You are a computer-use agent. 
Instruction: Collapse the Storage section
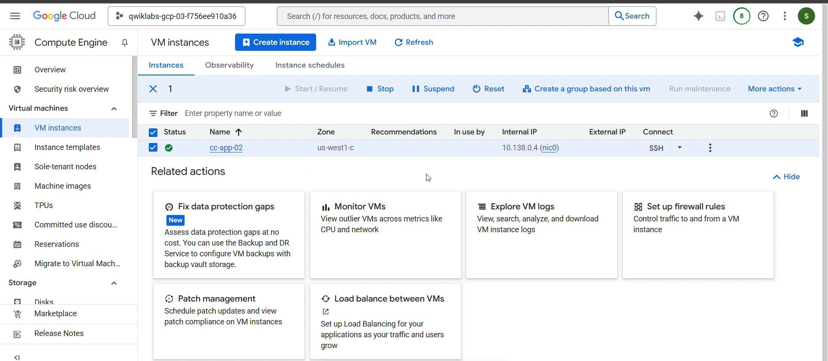coord(114,283)
